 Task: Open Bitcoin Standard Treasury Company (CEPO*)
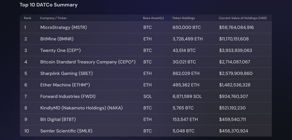point(88,62)
